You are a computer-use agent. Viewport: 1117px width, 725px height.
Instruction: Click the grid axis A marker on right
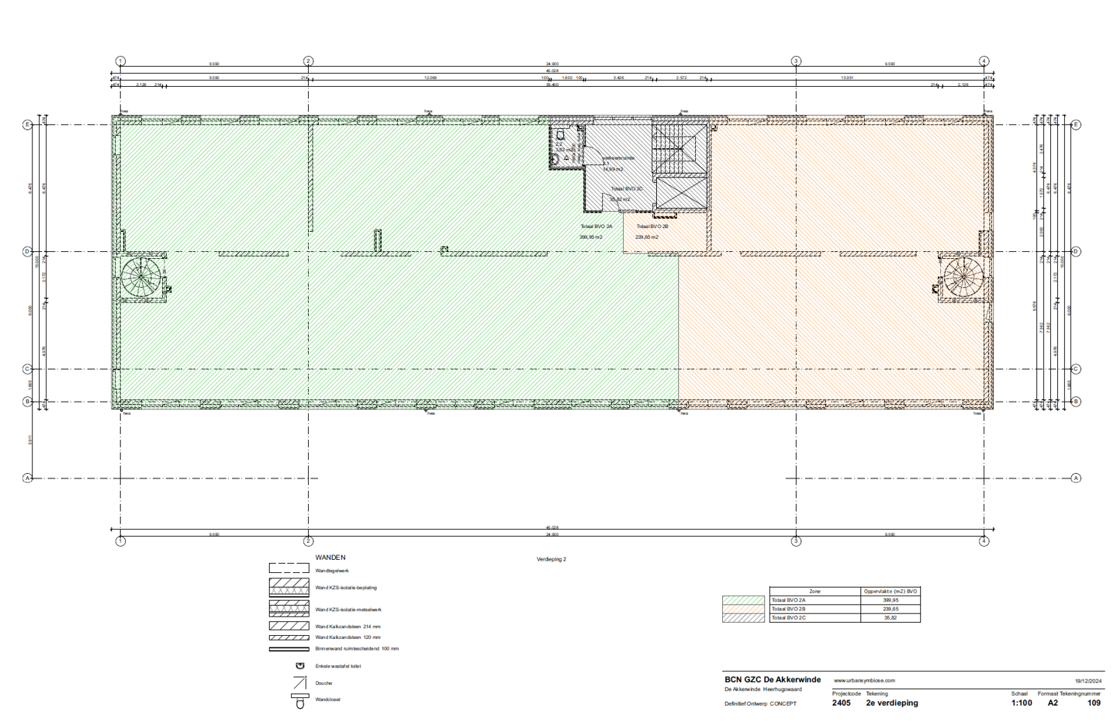tap(1076, 478)
